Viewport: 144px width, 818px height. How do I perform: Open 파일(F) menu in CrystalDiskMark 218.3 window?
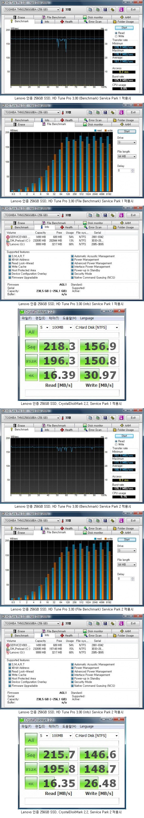click(x=26, y=318)
